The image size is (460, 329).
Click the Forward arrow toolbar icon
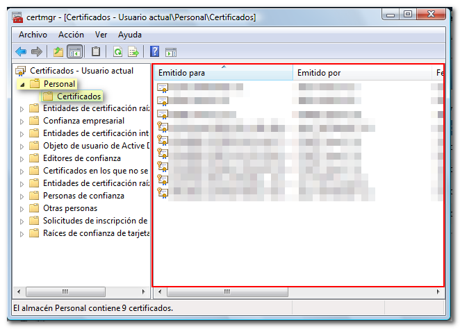coord(37,51)
